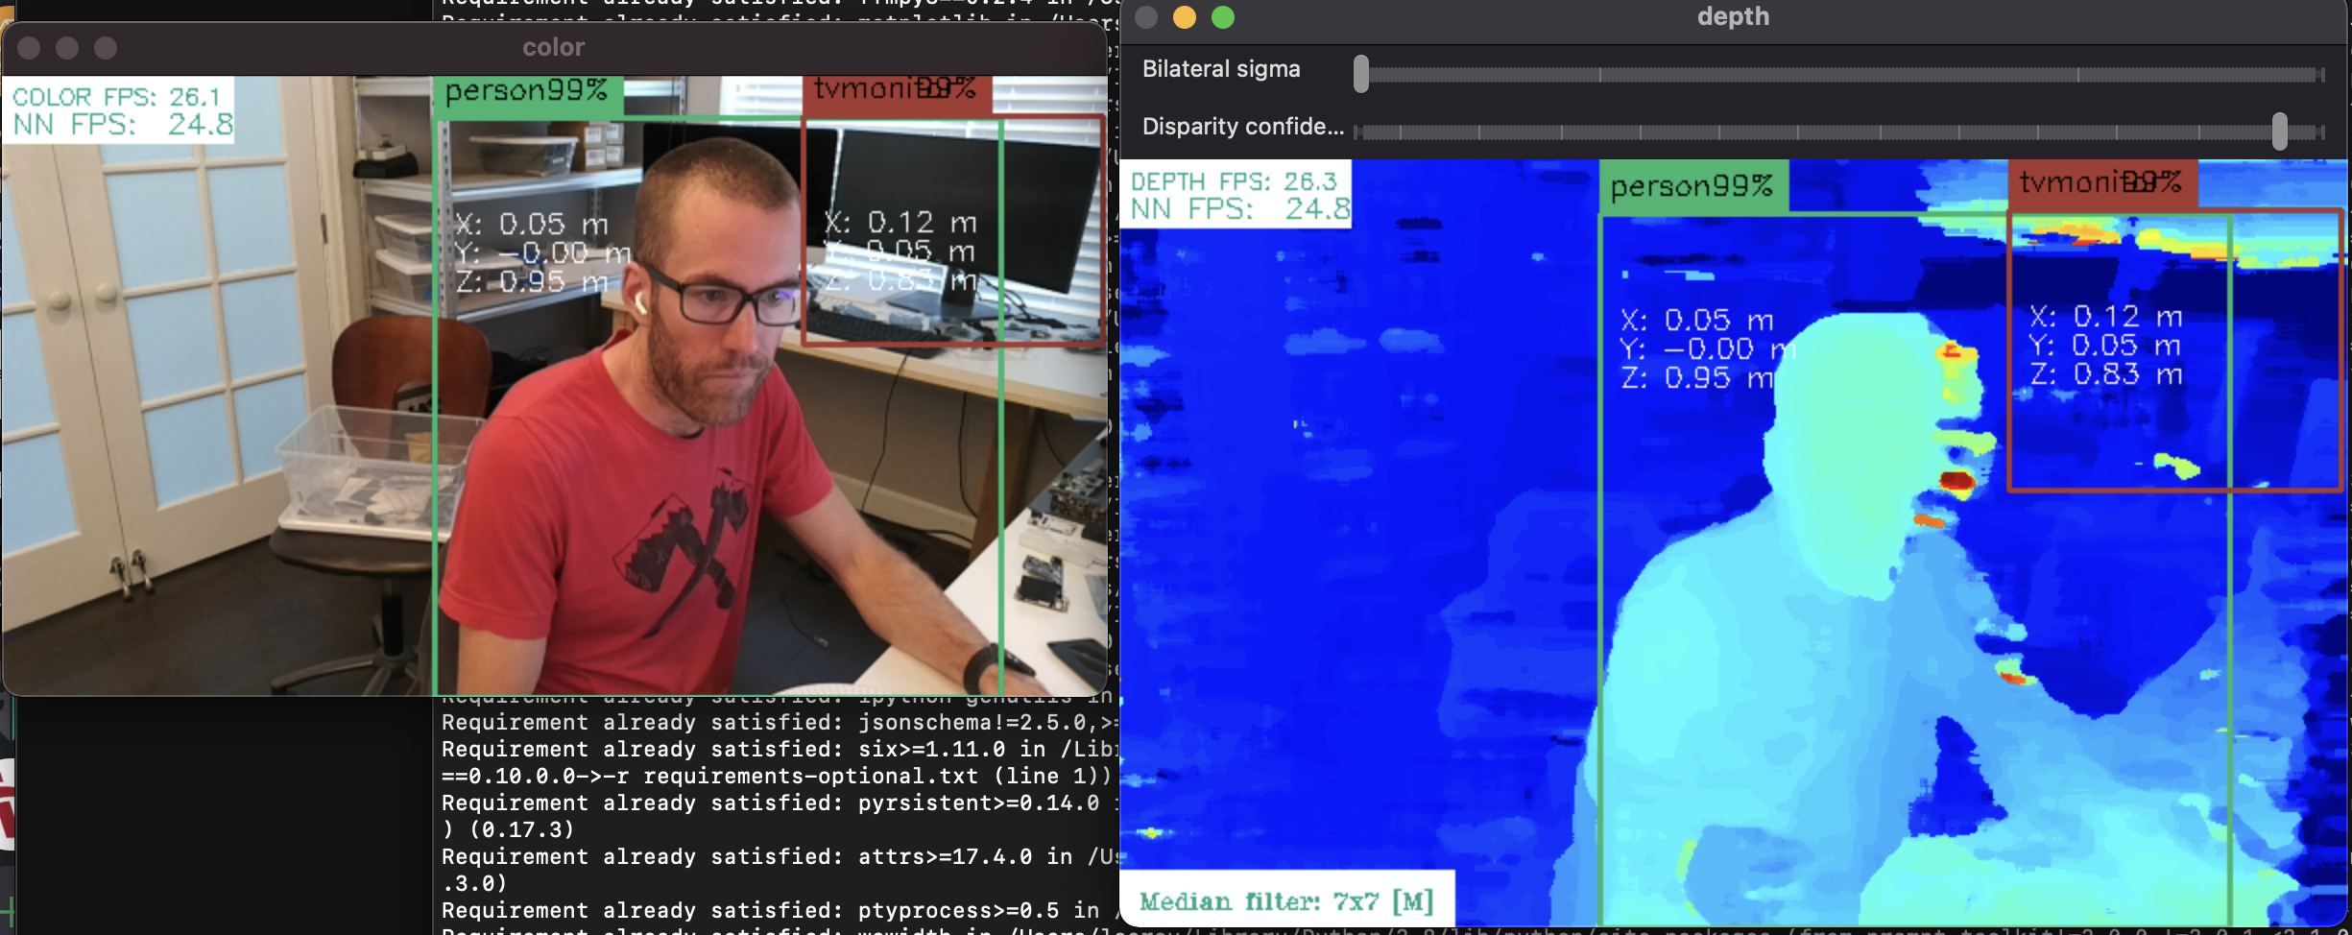The width and height of the screenshot is (2352, 935).
Task: Click 'Z: 0.95 m' text in depth window
Action: pos(1696,378)
